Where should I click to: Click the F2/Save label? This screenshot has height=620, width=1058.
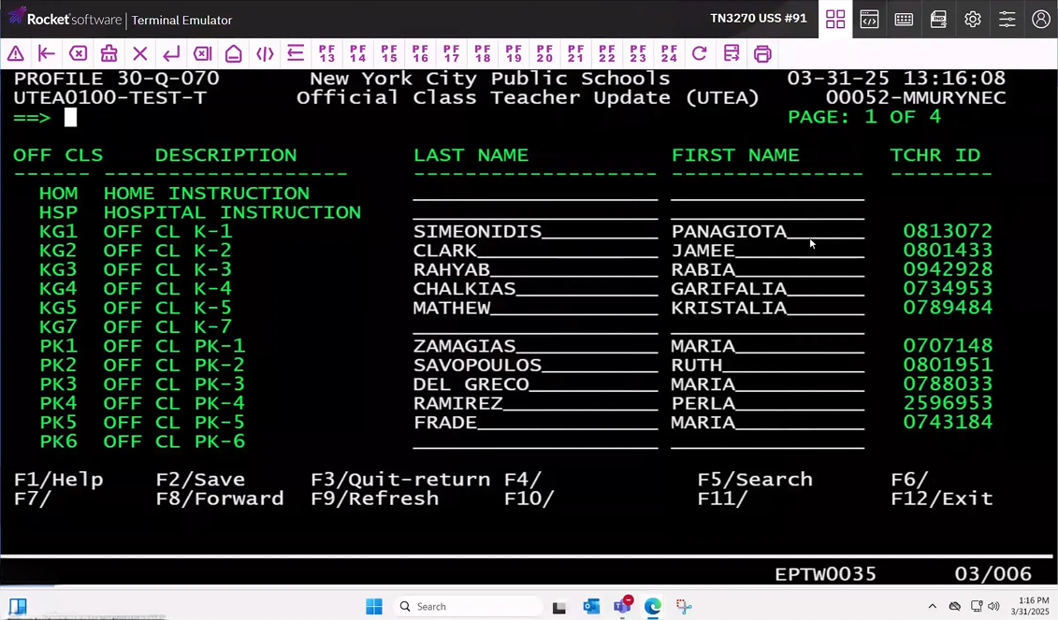click(x=200, y=480)
